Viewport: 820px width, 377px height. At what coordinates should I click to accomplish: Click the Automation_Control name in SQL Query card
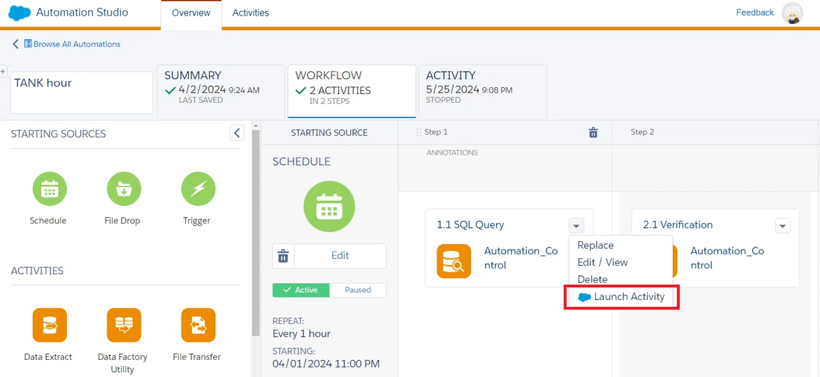click(521, 258)
